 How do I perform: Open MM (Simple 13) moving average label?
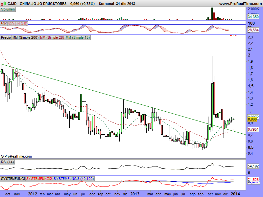tap(78, 37)
